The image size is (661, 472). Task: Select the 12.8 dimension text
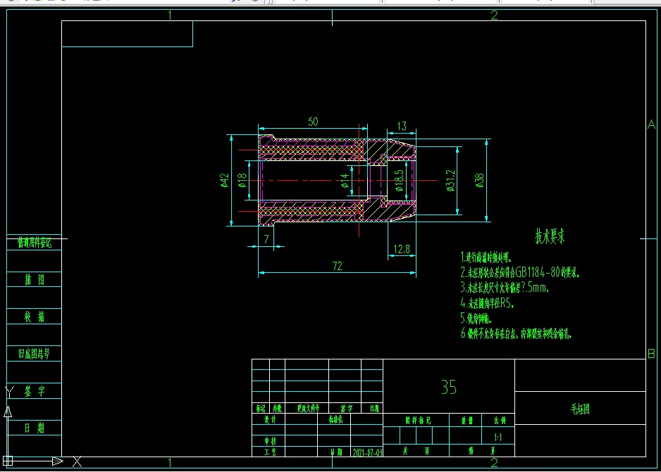pyautogui.click(x=402, y=249)
